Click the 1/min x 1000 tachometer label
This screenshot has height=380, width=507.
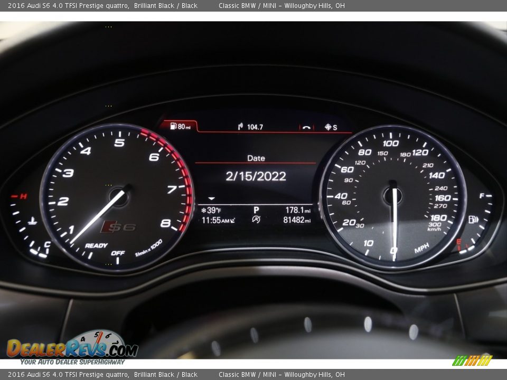148,248
